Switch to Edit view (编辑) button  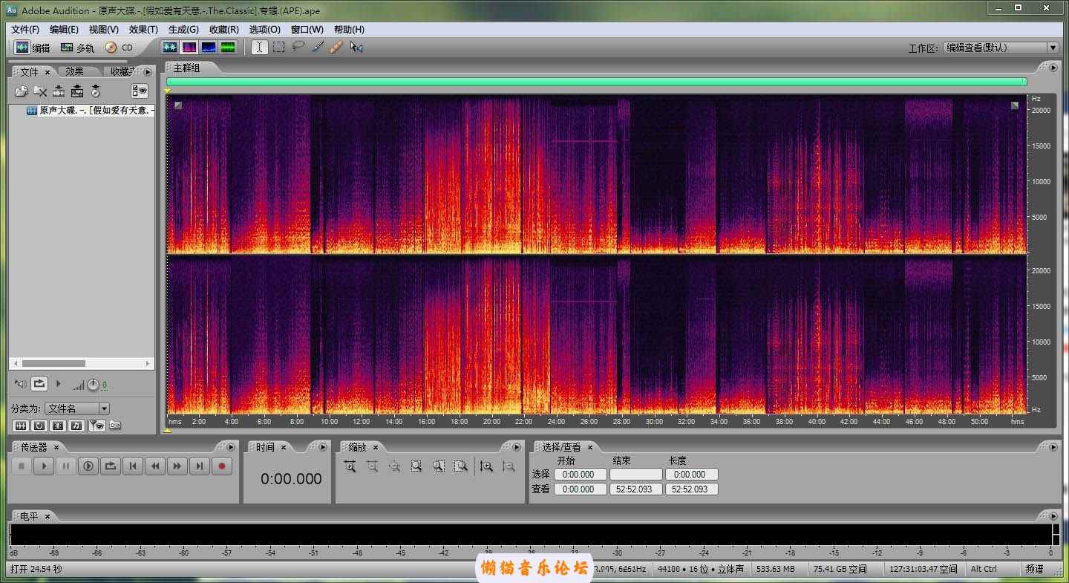pos(32,48)
